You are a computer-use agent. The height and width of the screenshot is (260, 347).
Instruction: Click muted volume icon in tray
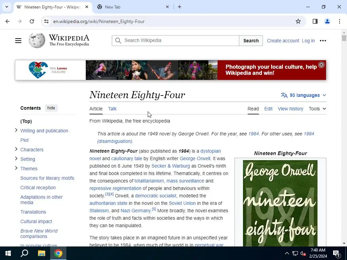coord(303,253)
